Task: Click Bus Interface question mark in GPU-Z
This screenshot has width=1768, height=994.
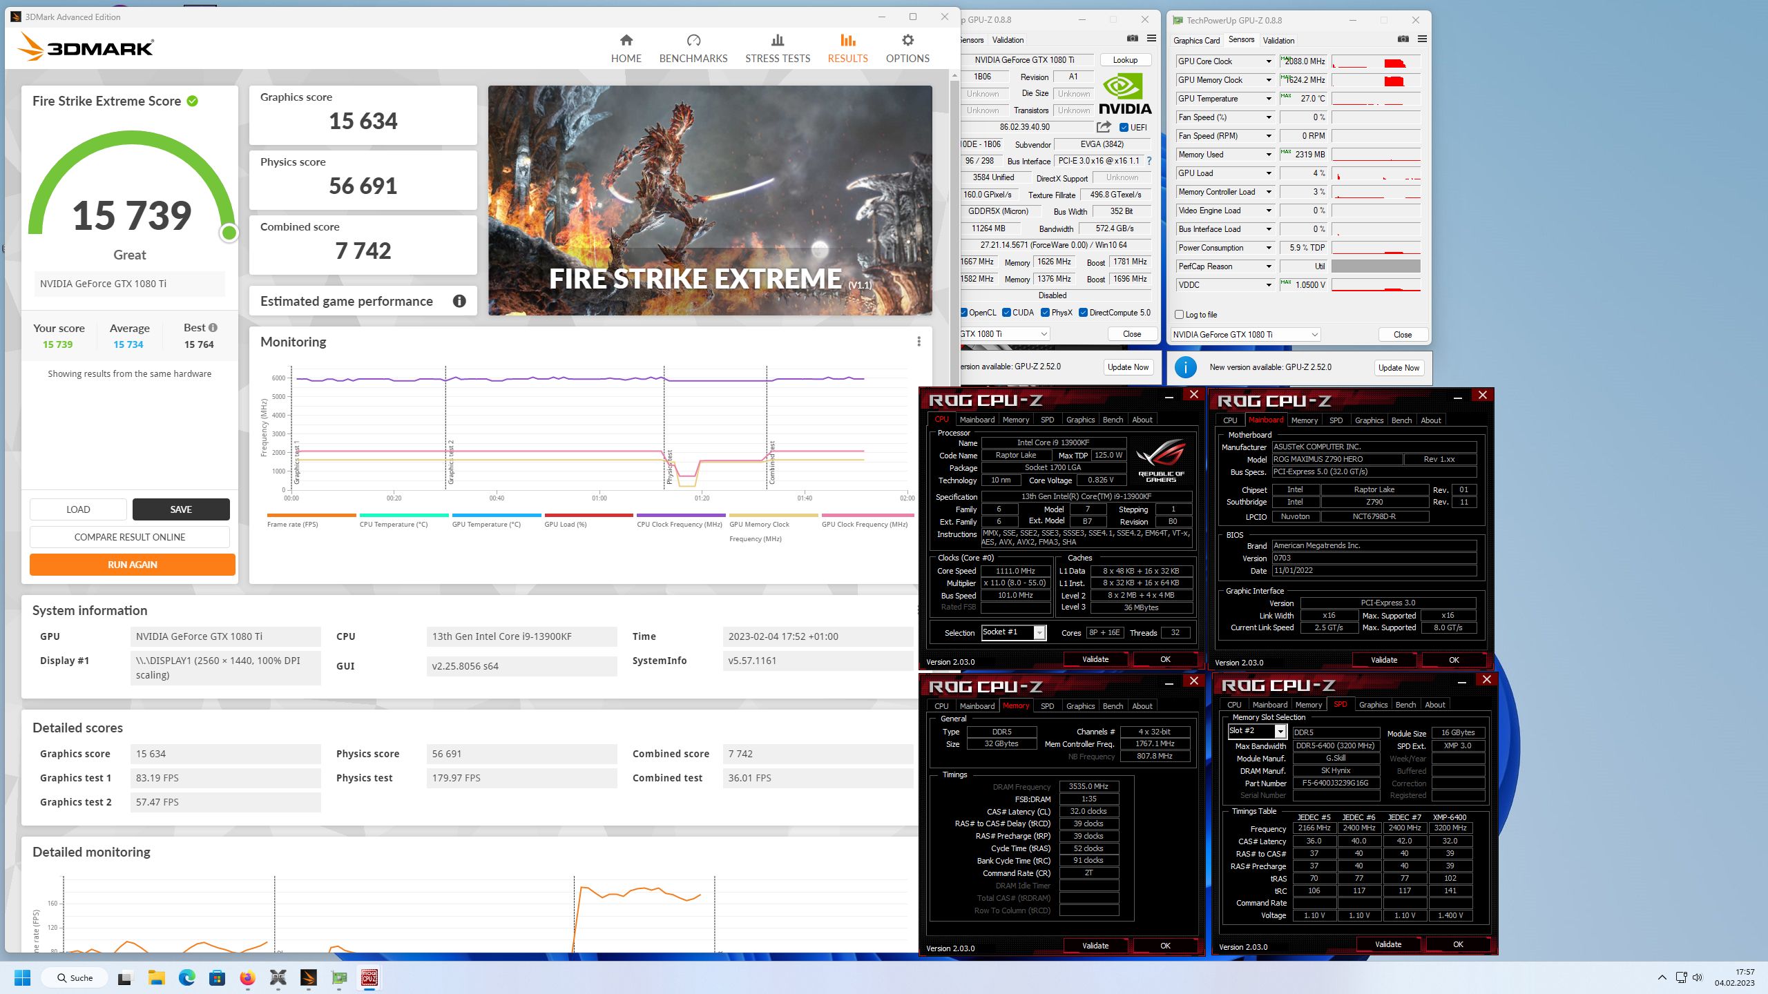Action: [1149, 161]
